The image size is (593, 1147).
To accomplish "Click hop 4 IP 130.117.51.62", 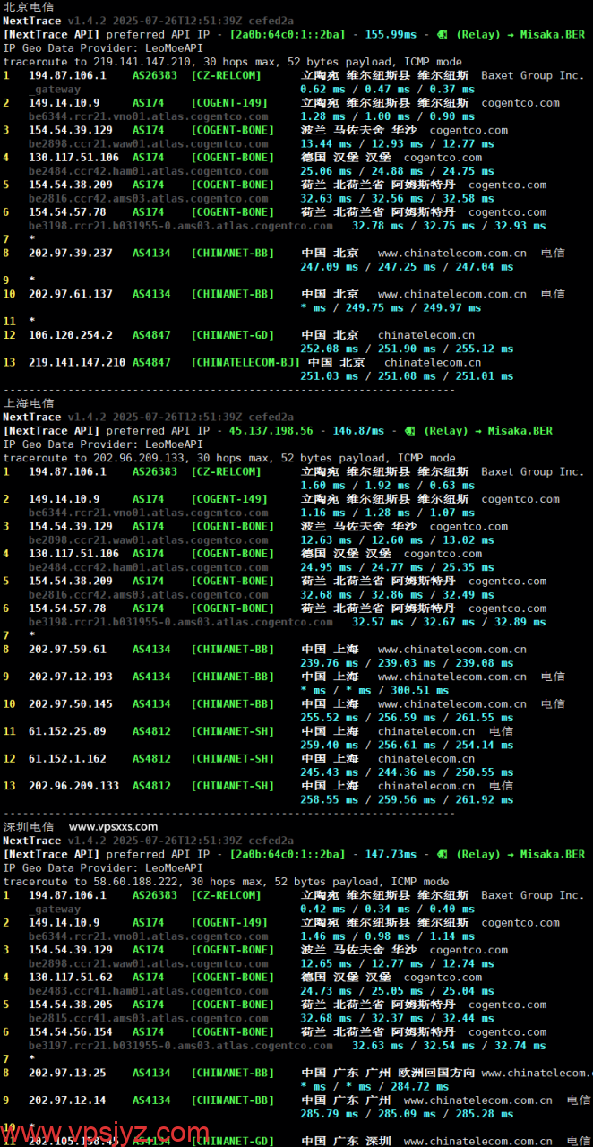I will click(x=71, y=978).
